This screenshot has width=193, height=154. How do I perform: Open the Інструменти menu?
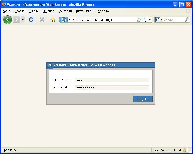85,11
